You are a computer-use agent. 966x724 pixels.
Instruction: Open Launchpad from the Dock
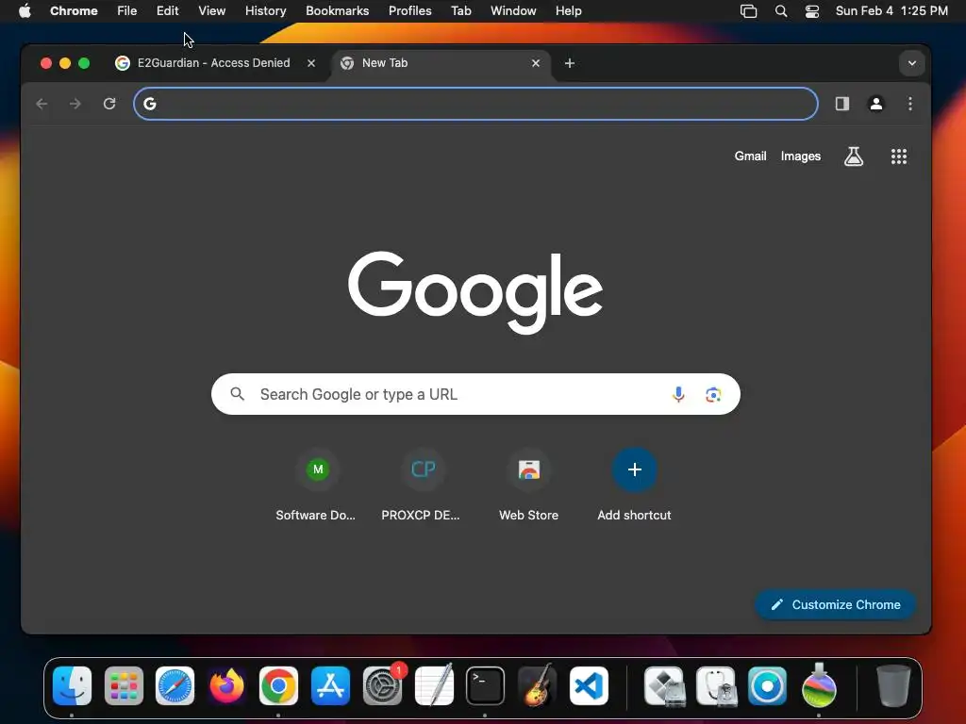coord(124,686)
